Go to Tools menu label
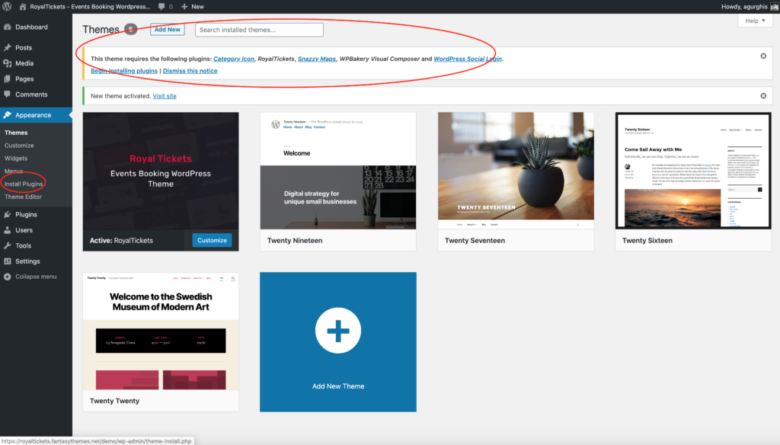780x445 pixels. pyautogui.click(x=23, y=245)
